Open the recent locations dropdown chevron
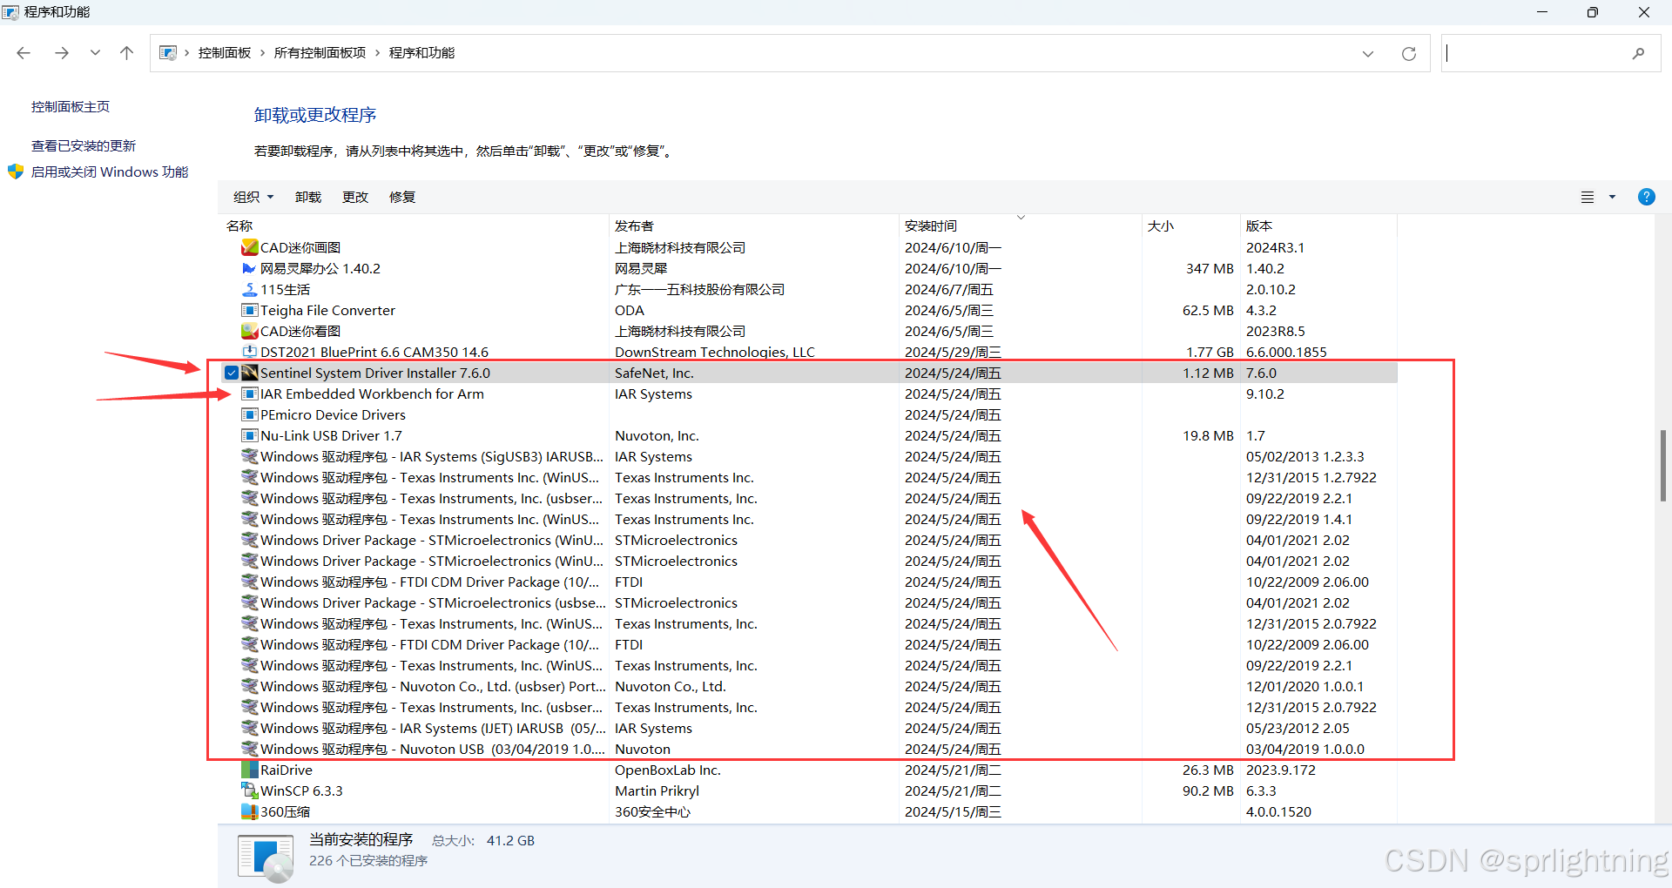The image size is (1672, 888). tap(95, 53)
